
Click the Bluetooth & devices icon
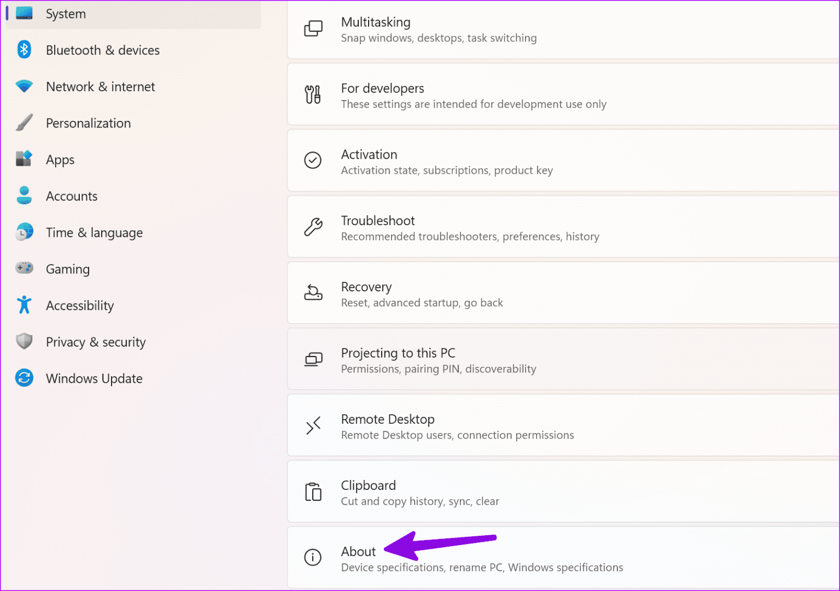tap(24, 50)
